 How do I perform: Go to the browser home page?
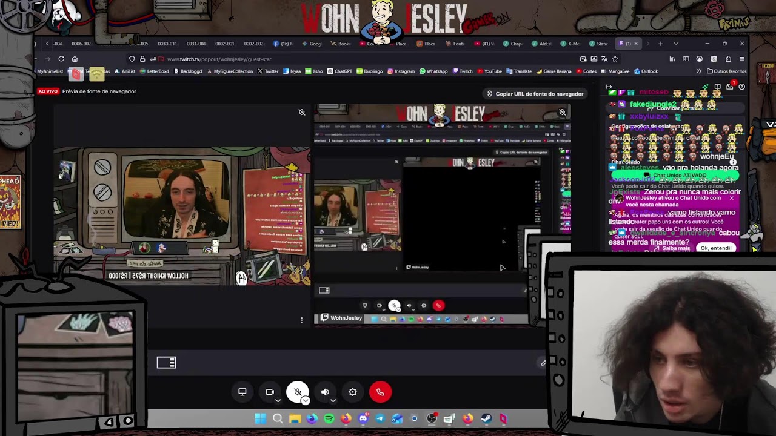tap(75, 59)
